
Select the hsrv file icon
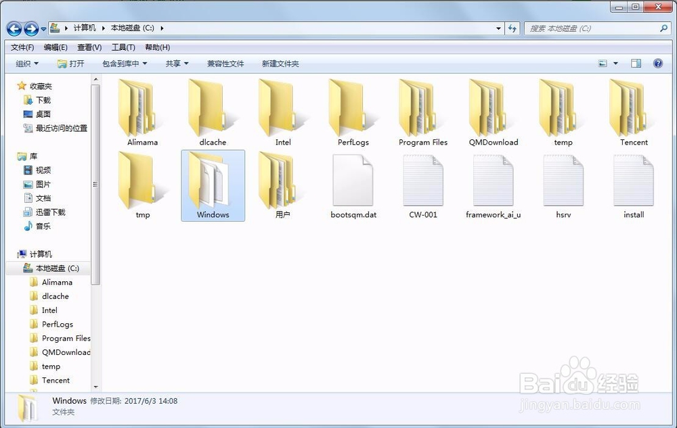[x=563, y=181]
